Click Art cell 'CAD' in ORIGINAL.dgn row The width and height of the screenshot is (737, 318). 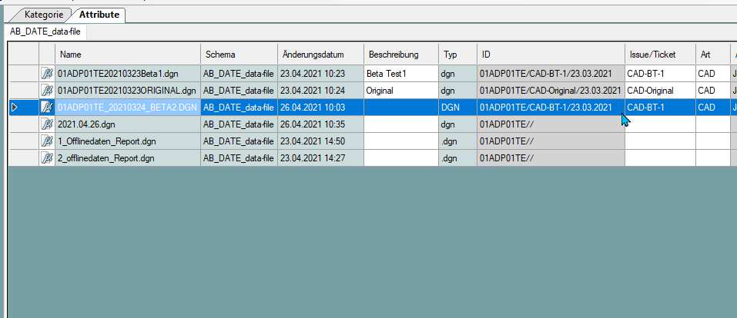713,91
